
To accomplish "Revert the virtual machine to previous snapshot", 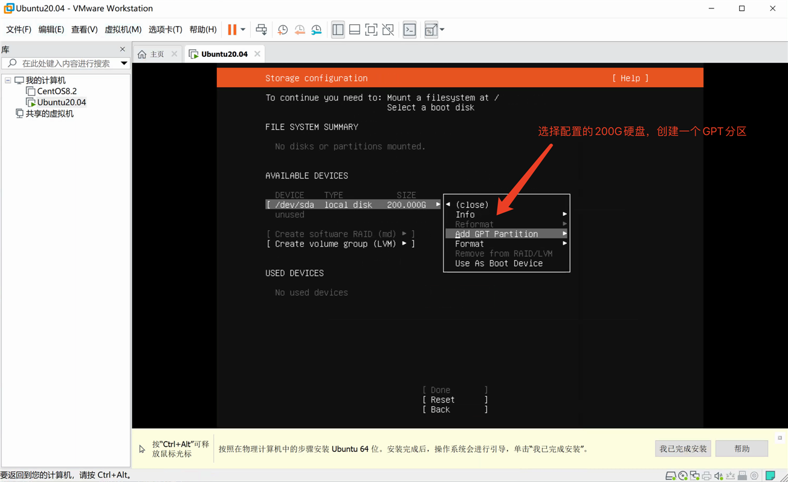I will 300,30.
